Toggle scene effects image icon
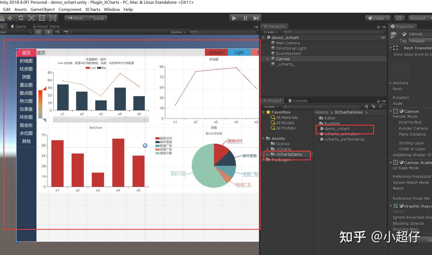Image resolution: width=432 pixels, height=255 pixels. pyautogui.click(x=66, y=32)
